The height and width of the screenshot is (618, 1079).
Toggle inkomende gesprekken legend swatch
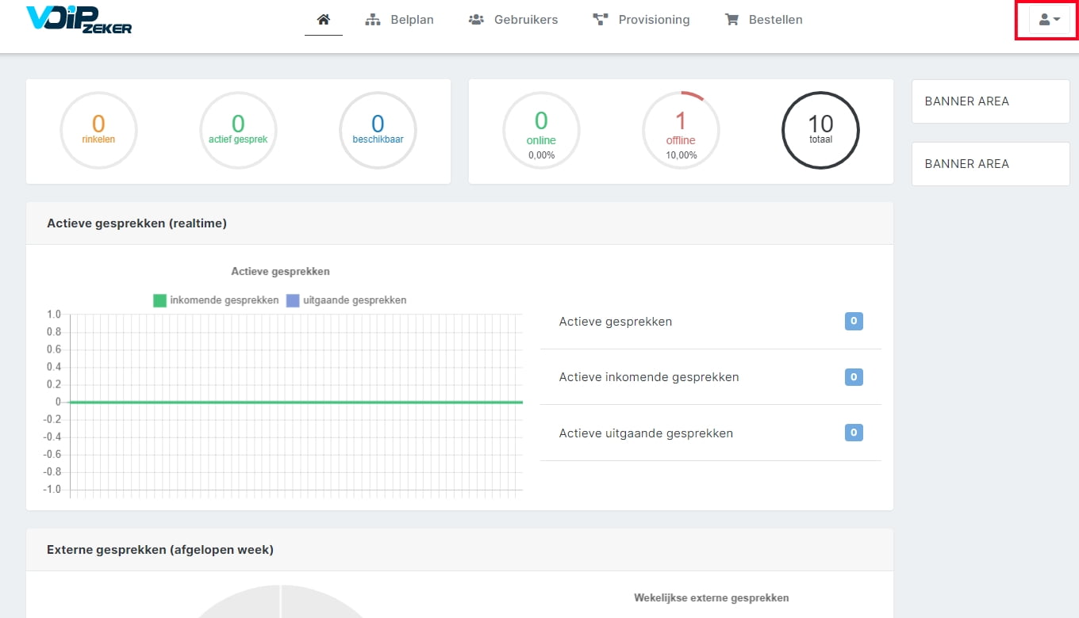tap(159, 300)
